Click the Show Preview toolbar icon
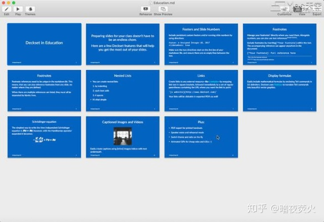324x222 pixels. point(163,9)
